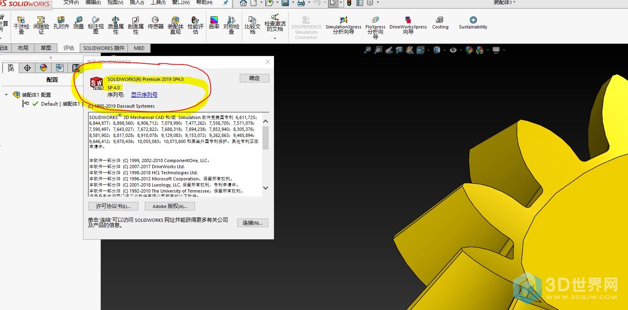This screenshot has width=628, height=310.
Task: Open the 比较文档 compare documents tool
Action: click(x=252, y=25)
